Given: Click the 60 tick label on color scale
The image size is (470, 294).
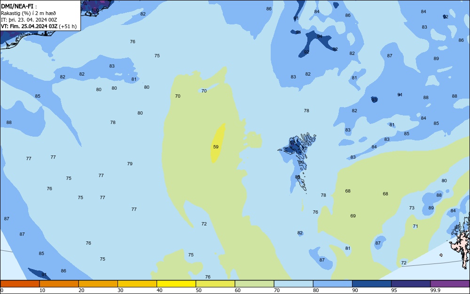Looking at the screenshot, I should coord(238,290).
